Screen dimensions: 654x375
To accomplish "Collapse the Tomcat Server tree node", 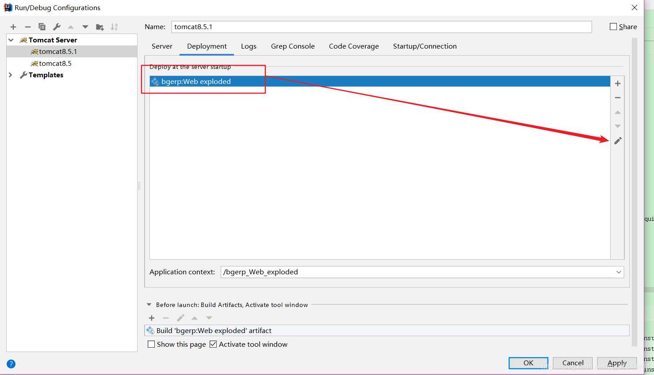I will click(x=11, y=40).
